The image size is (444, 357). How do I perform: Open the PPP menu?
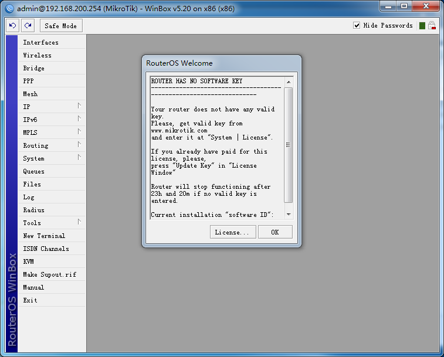click(52, 81)
